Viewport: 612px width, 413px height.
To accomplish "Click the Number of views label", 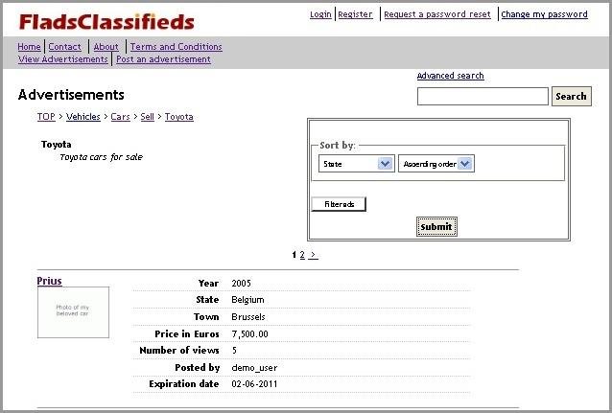I will pos(179,351).
